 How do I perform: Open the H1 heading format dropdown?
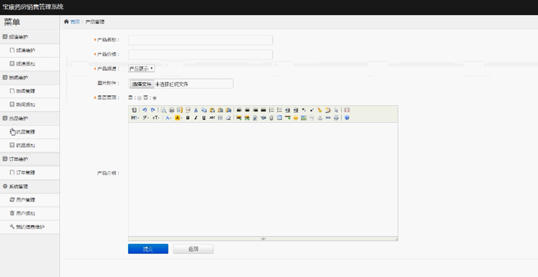135,118
